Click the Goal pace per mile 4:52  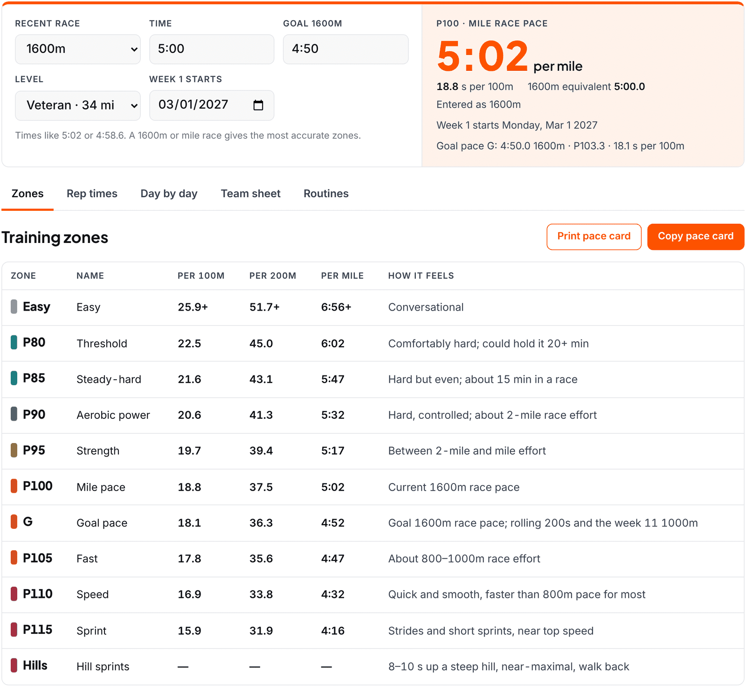[x=332, y=523]
